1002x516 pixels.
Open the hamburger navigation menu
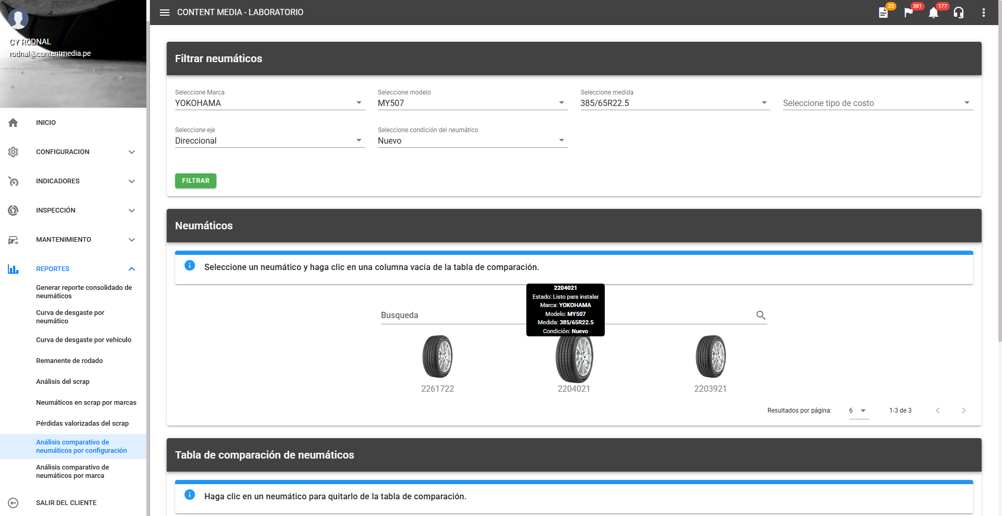165,13
